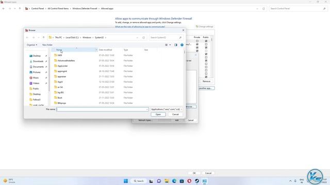The width and height of the screenshot is (330, 185).
Task: Click the view layout icon in Browse dialog
Action: tap(166, 45)
